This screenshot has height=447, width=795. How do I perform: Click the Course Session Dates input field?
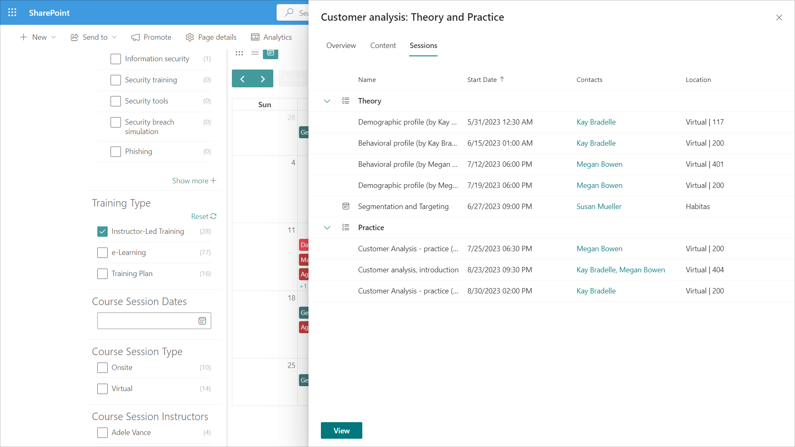click(147, 321)
